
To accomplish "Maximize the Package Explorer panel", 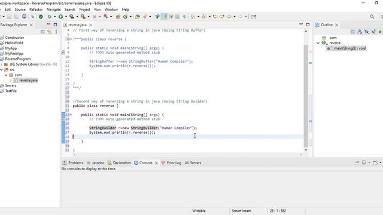I will (55, 24).
